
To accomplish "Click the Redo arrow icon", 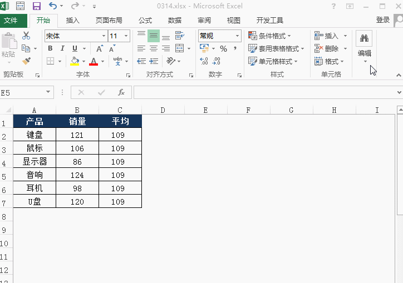I will pos(75,6).
